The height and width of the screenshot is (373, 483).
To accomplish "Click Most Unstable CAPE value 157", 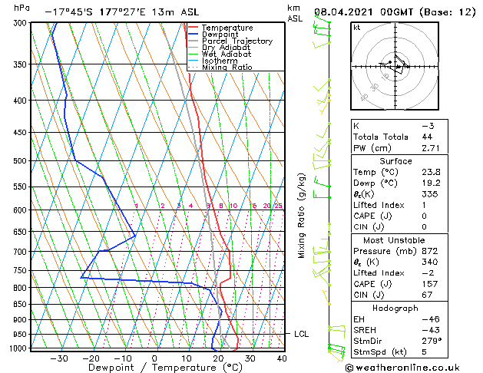I will (430, 284).
